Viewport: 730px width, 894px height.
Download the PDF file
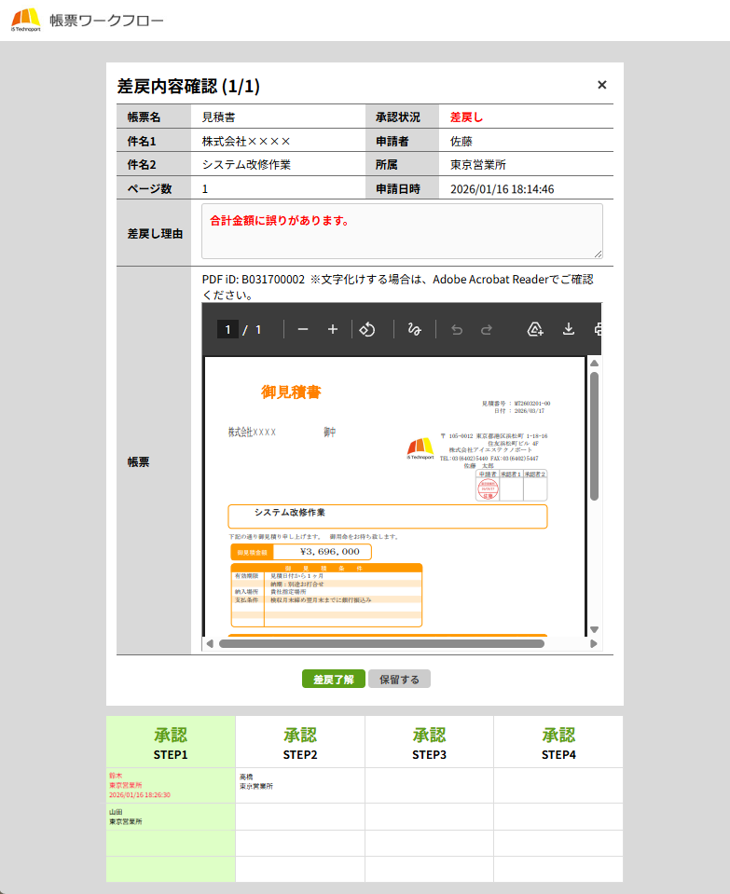[567, 329]
